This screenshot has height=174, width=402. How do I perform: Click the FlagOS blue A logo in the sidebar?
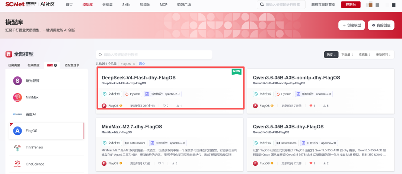point(17,131)
